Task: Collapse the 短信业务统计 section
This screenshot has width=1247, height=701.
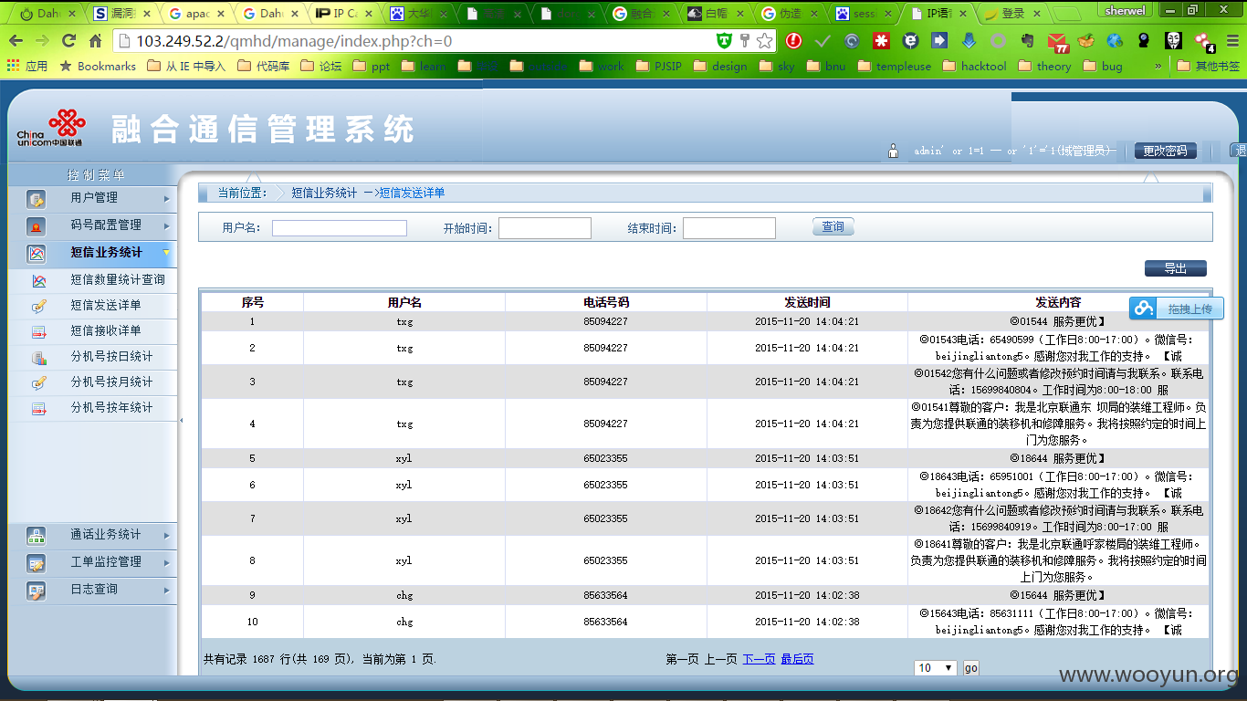Action: coord(106,253)
